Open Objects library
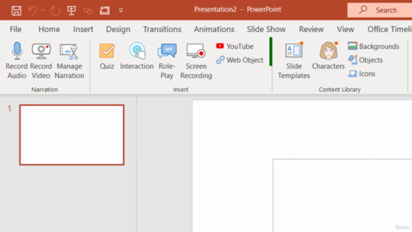The width and height of the screenshot is (412, 232). pos(365,60)
